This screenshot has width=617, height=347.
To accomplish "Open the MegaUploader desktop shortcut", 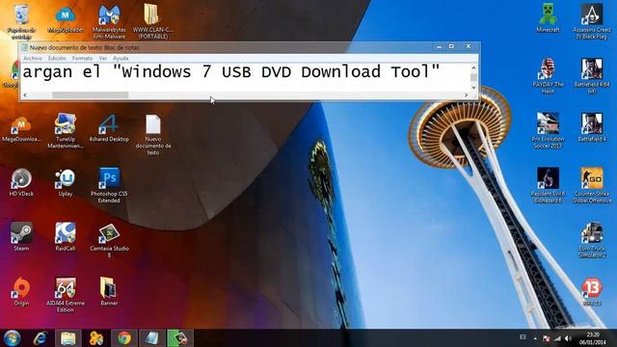I will click(66, 19).
